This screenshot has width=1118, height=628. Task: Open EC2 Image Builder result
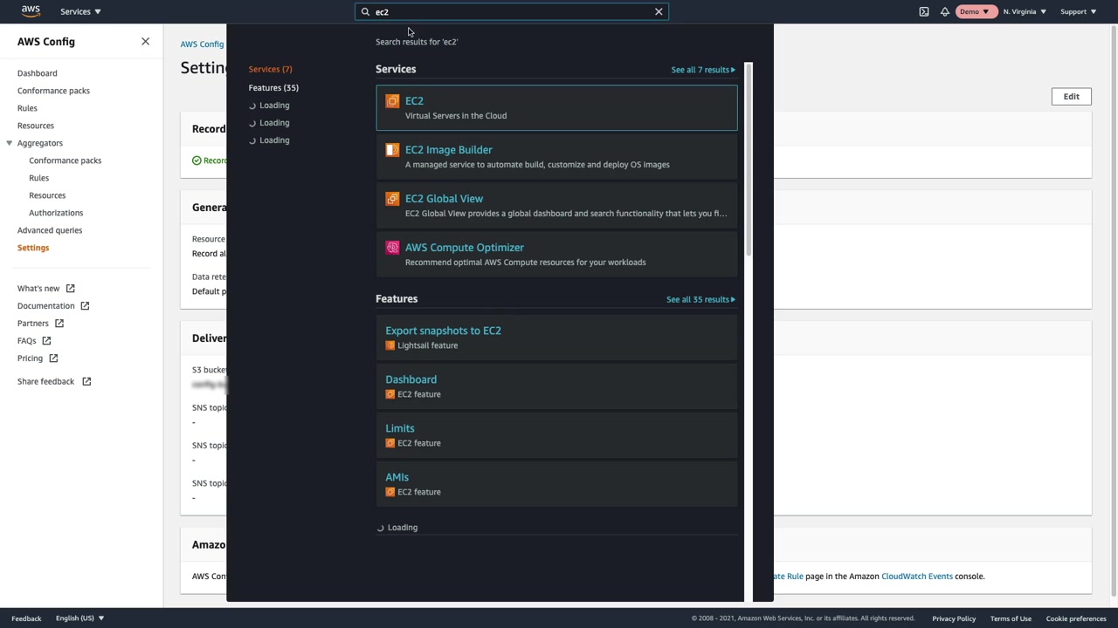(x=556, y=156)
